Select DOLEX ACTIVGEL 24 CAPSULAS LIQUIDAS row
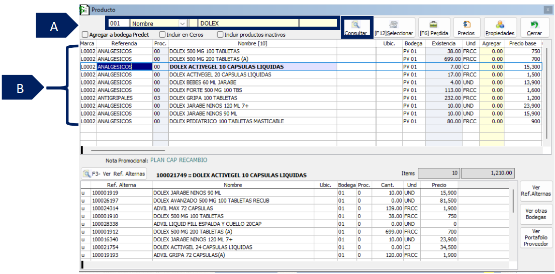The height and width of the screenshot is (274, 555). pos(295,247)
